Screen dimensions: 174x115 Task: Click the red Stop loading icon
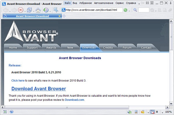tap(21, 10)
